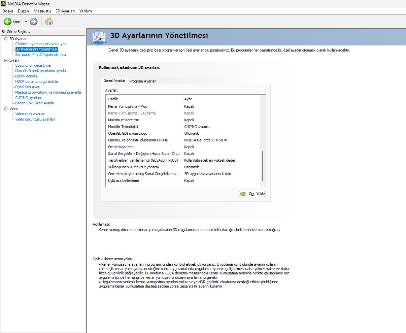This screenshot has width=406, height=333.
Task: Open the Düzen menu
Action: click(x=24, y=11)
